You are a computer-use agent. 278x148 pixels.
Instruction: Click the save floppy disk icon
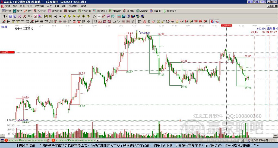[x=133, y=16]
